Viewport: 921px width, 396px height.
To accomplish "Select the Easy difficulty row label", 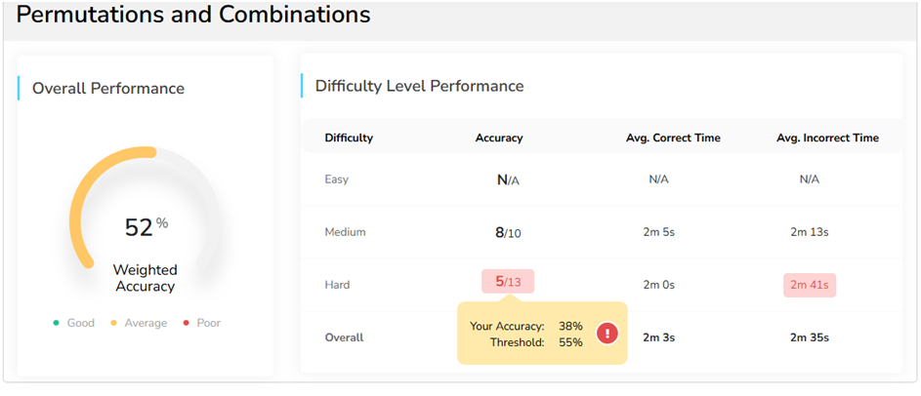I will 336,179.
